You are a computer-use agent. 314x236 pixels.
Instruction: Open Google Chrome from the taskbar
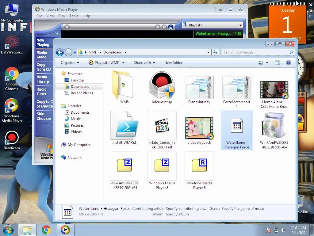pyautogui.click(x=46, y=230)
